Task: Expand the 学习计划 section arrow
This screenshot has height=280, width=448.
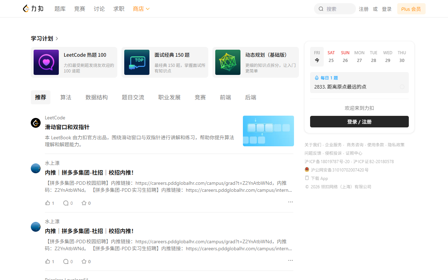Action: [x=56, y=38]
